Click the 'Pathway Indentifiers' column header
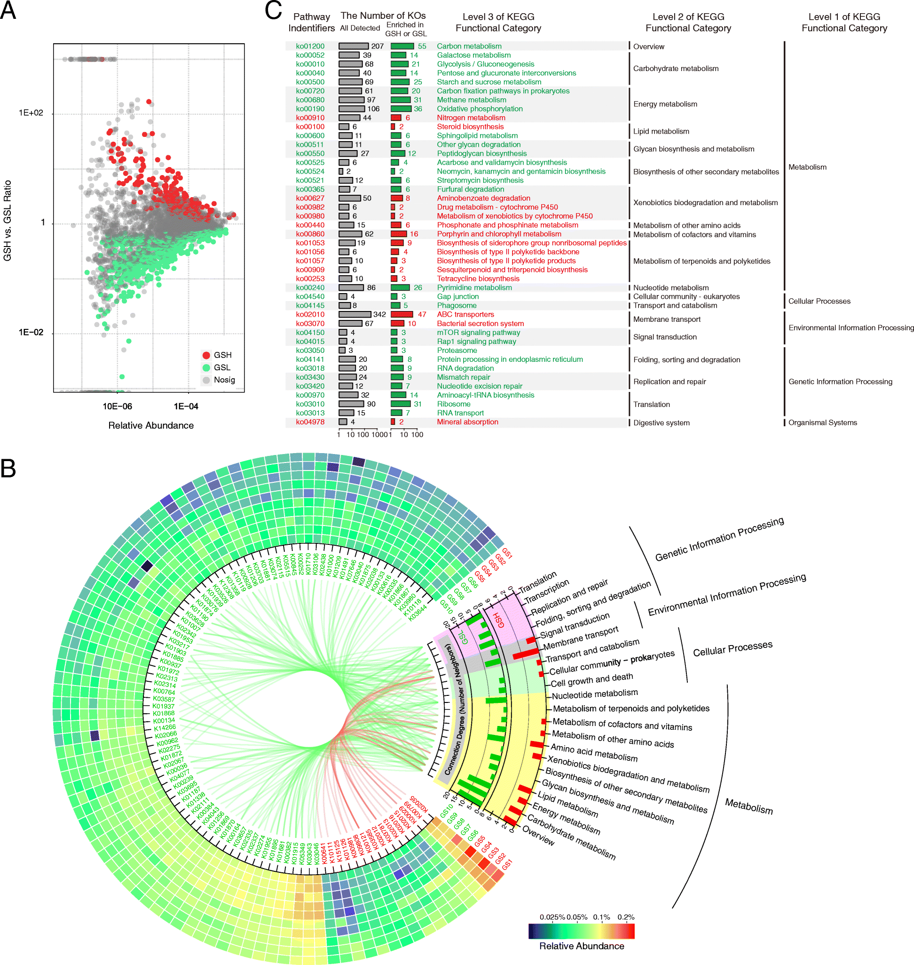 click(311, 23)
